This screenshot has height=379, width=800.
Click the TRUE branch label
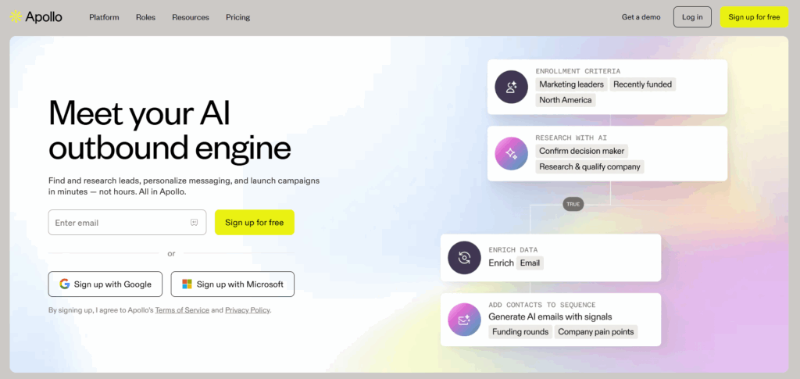coord(573,204)
